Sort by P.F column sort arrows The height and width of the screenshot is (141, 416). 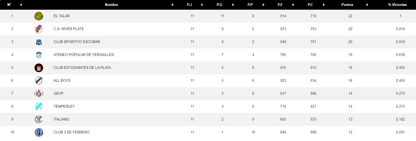click(x=293, y=5)
